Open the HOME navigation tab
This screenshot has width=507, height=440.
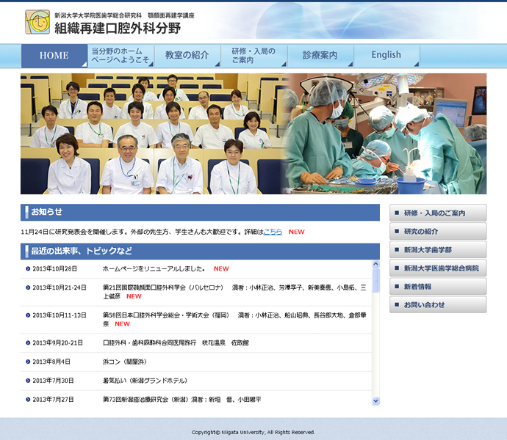pyautogui.click(x=54, y=56)
